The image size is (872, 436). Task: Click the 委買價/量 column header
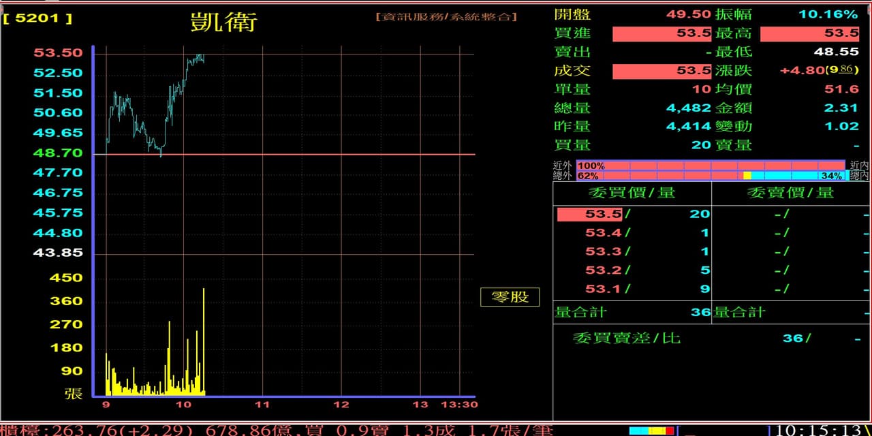632,193
